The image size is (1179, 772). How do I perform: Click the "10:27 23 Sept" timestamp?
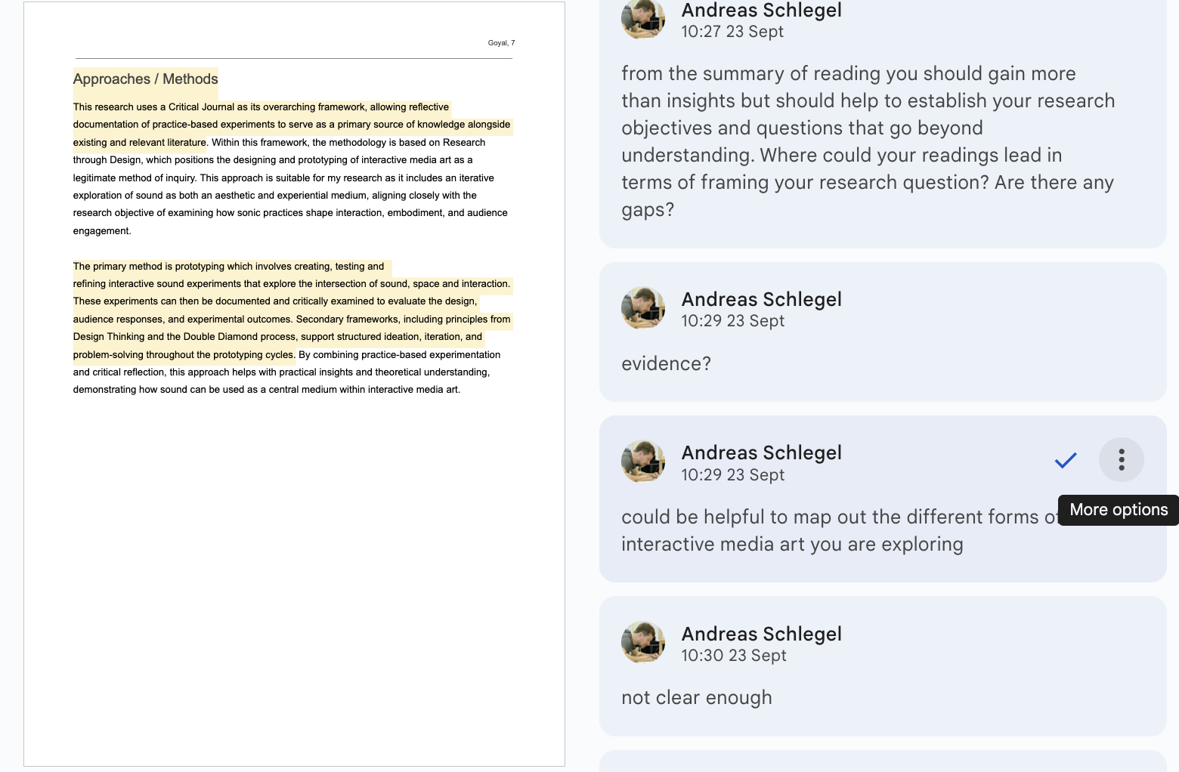click(x=732, y=32)
